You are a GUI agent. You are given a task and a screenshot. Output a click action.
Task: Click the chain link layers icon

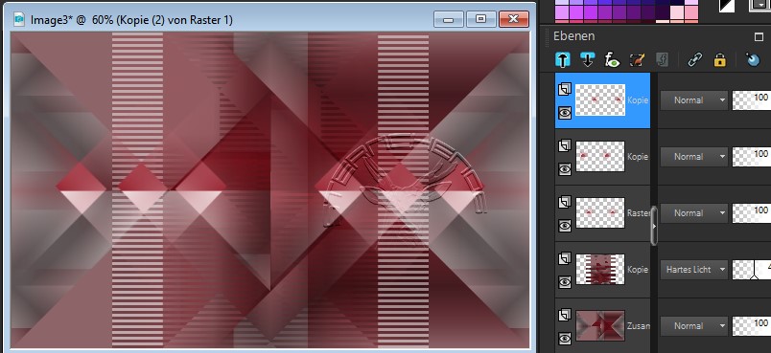695,60
